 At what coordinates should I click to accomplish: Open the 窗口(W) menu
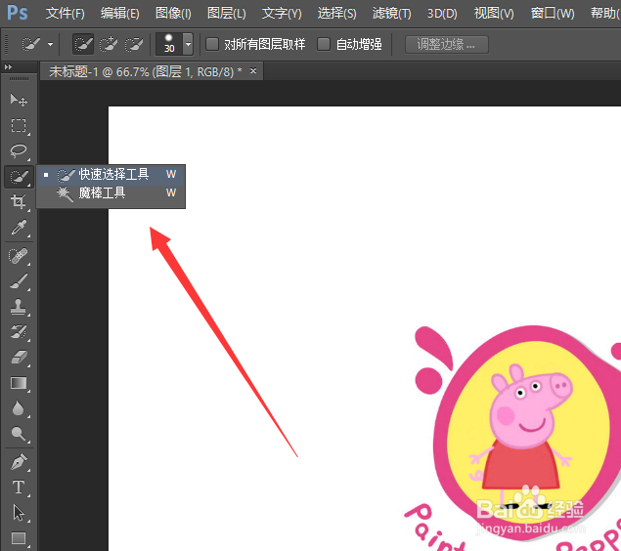553,14
